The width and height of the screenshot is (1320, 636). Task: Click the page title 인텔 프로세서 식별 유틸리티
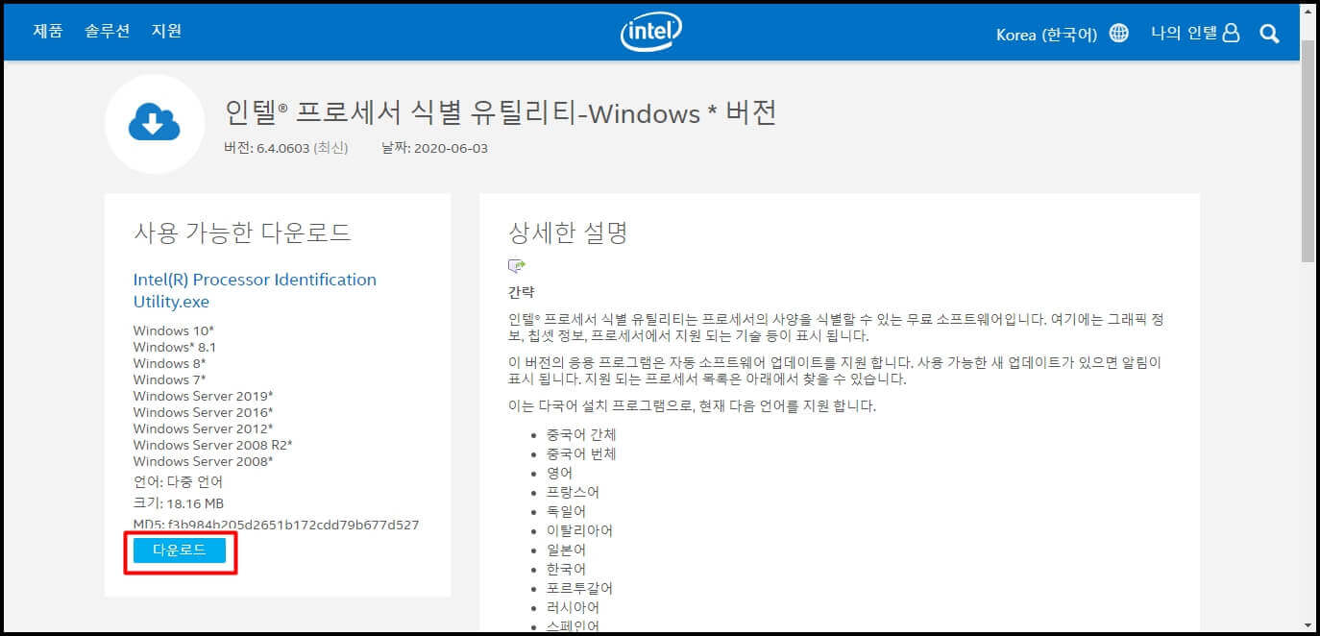500,113
